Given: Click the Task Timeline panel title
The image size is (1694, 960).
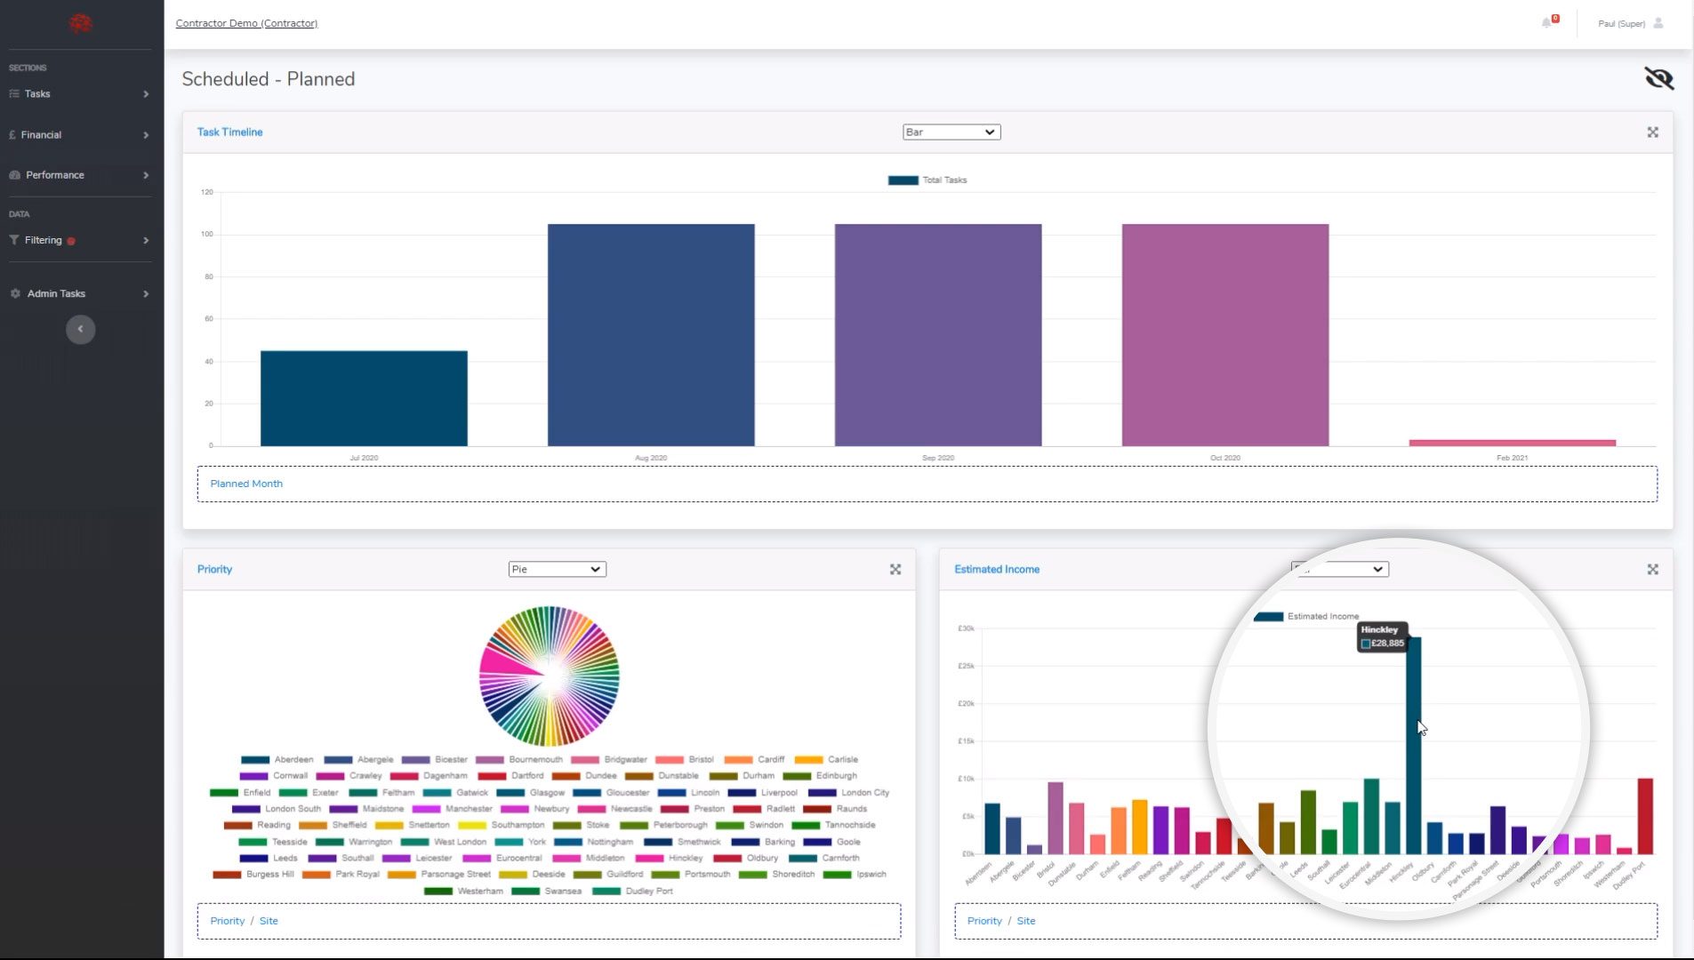Looking at the screenshot, I should tap(229, 132).
